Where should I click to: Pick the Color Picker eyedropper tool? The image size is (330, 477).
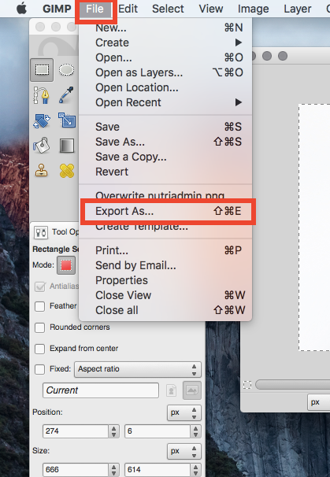[x=66, y=95]
